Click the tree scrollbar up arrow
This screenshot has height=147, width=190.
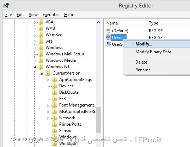(99, 22)
